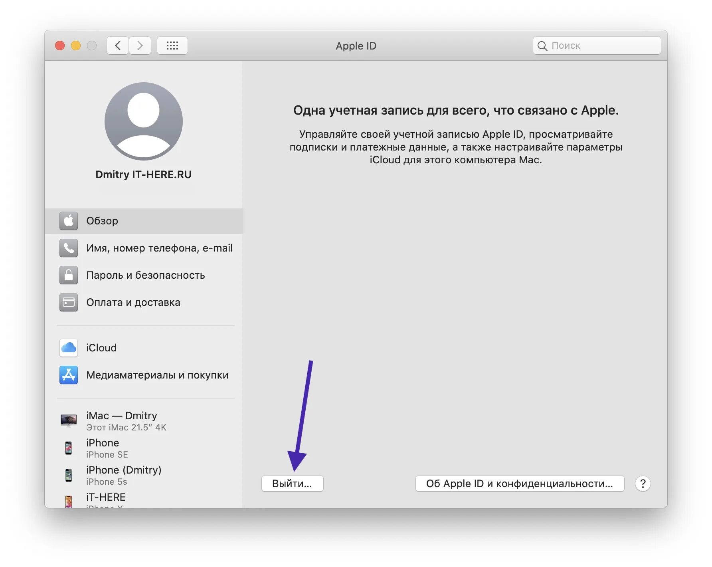Select the iPhone (Dmitry) device
The image size is (712, 567).
point(144,475)
